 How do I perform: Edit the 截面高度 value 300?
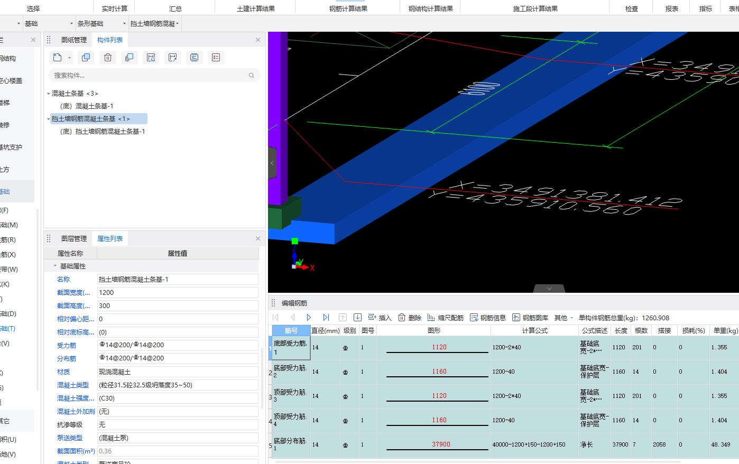178,306
